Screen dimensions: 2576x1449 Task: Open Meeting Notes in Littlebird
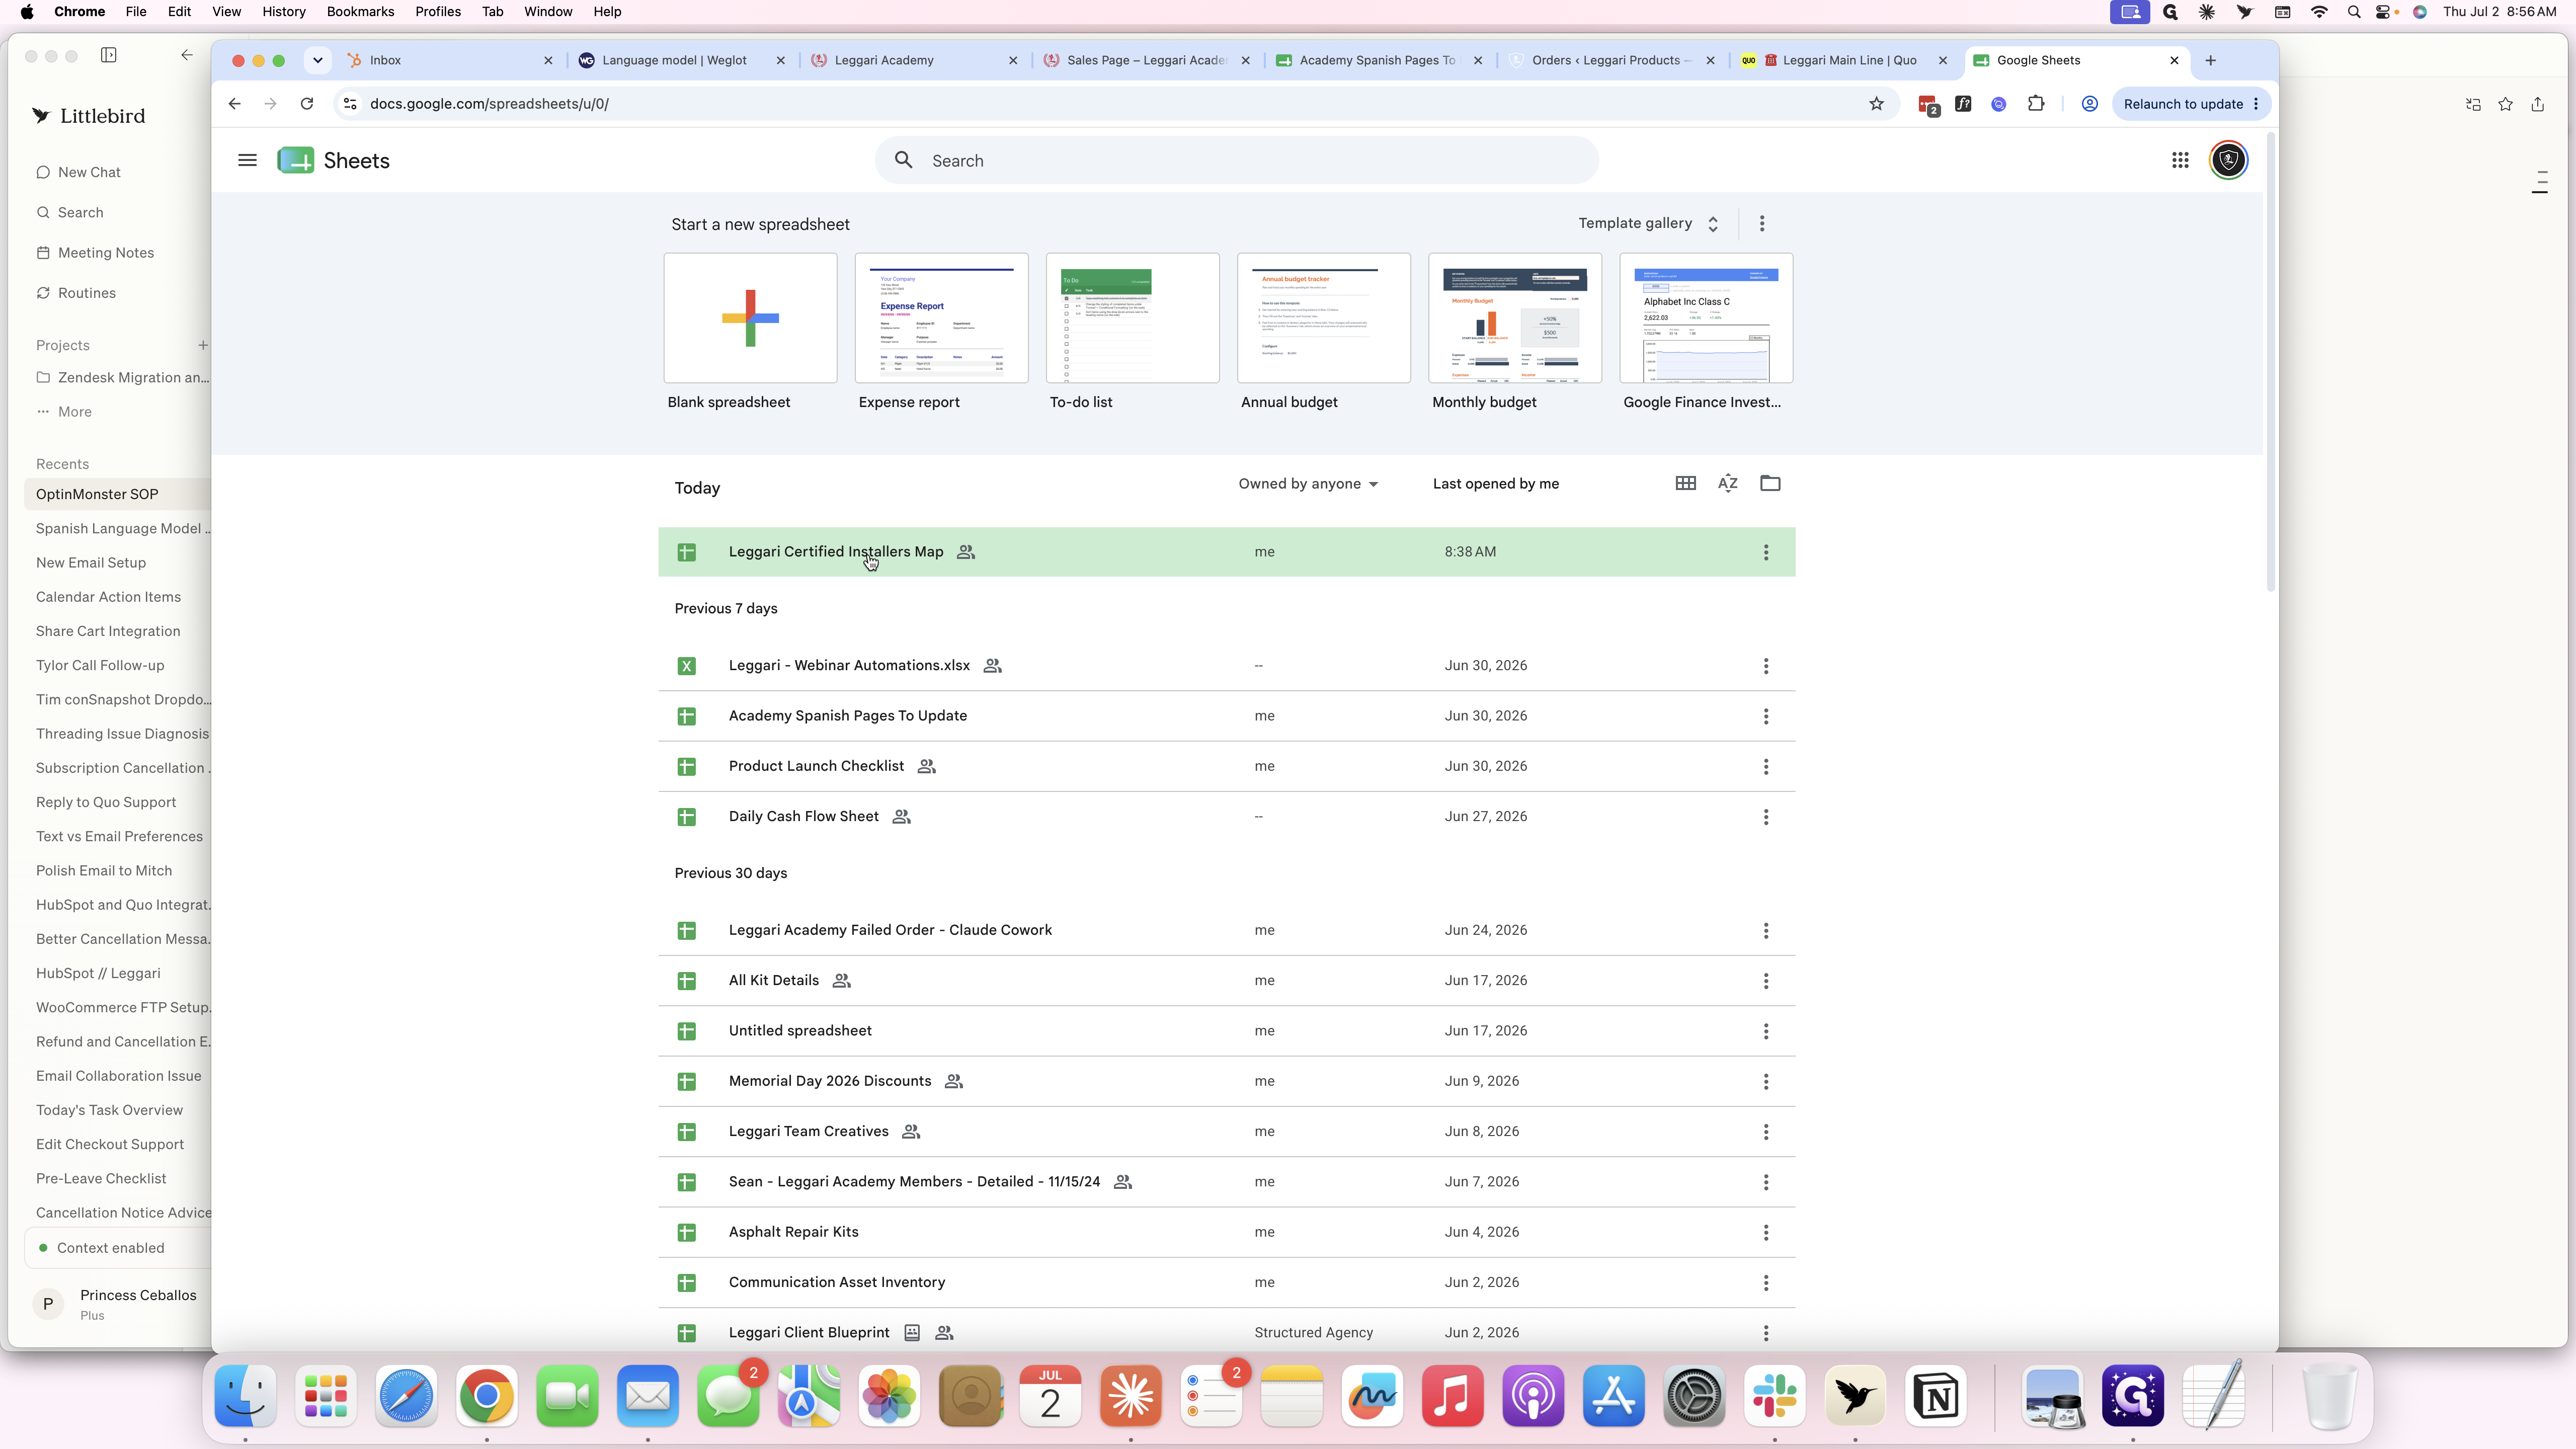coord(96,253)
